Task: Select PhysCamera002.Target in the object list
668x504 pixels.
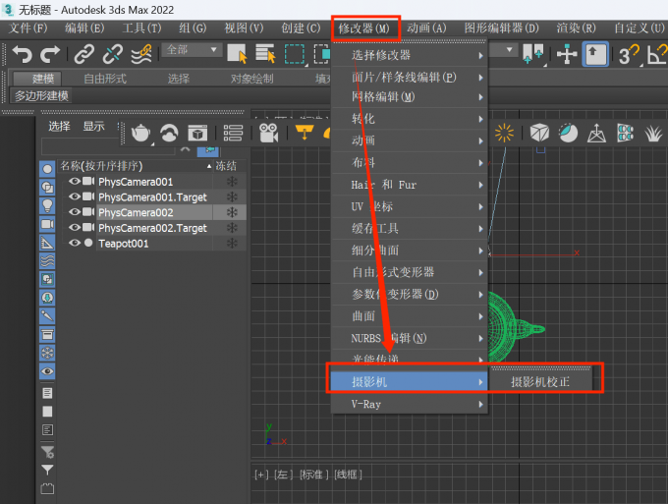Action: tap(154, 228)
